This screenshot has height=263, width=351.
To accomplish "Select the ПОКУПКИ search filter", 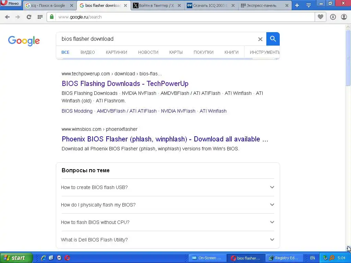I will pos(204,52).
